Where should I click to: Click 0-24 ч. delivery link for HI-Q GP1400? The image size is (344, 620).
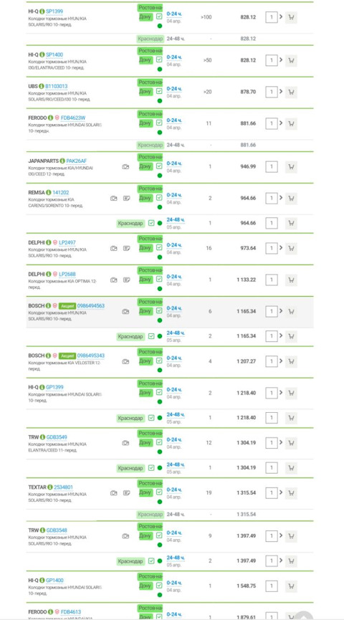[x=174, y=583]
